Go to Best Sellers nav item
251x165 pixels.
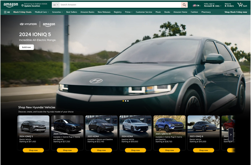(x=71, y=12)
